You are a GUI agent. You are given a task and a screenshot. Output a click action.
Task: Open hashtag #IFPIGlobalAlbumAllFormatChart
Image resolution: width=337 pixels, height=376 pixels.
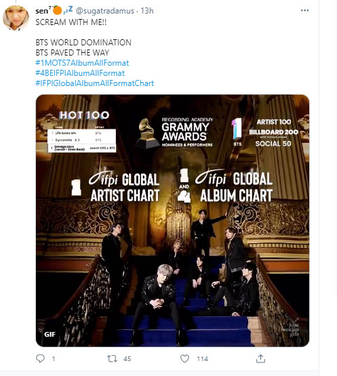(95, 83)
